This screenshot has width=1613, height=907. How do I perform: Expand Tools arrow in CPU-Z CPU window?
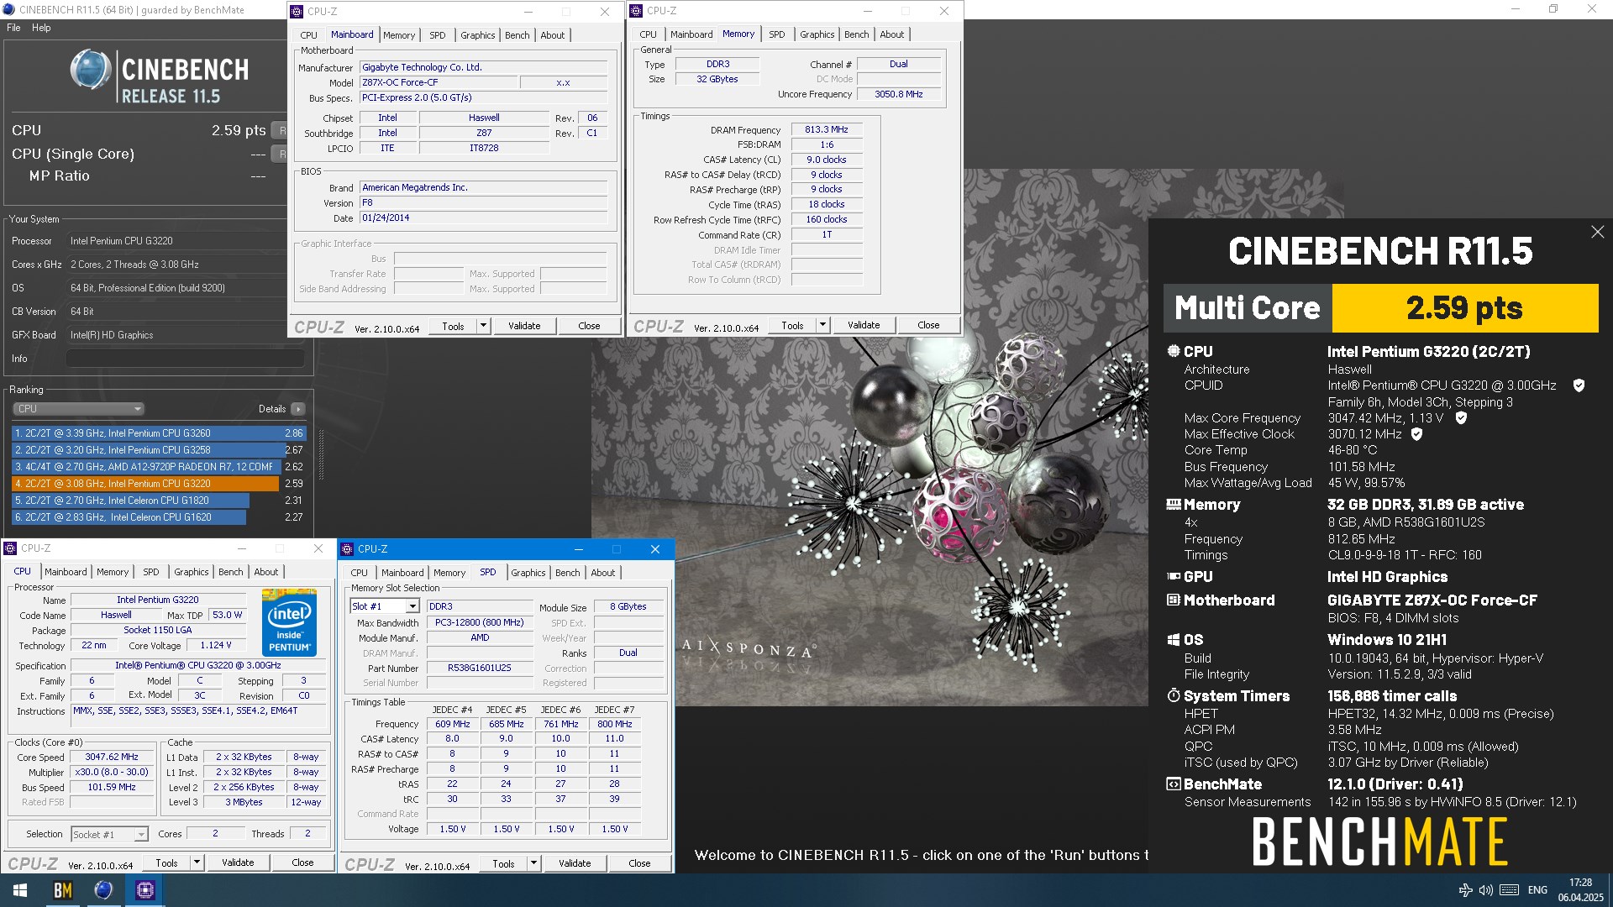[x=197, y=862]
